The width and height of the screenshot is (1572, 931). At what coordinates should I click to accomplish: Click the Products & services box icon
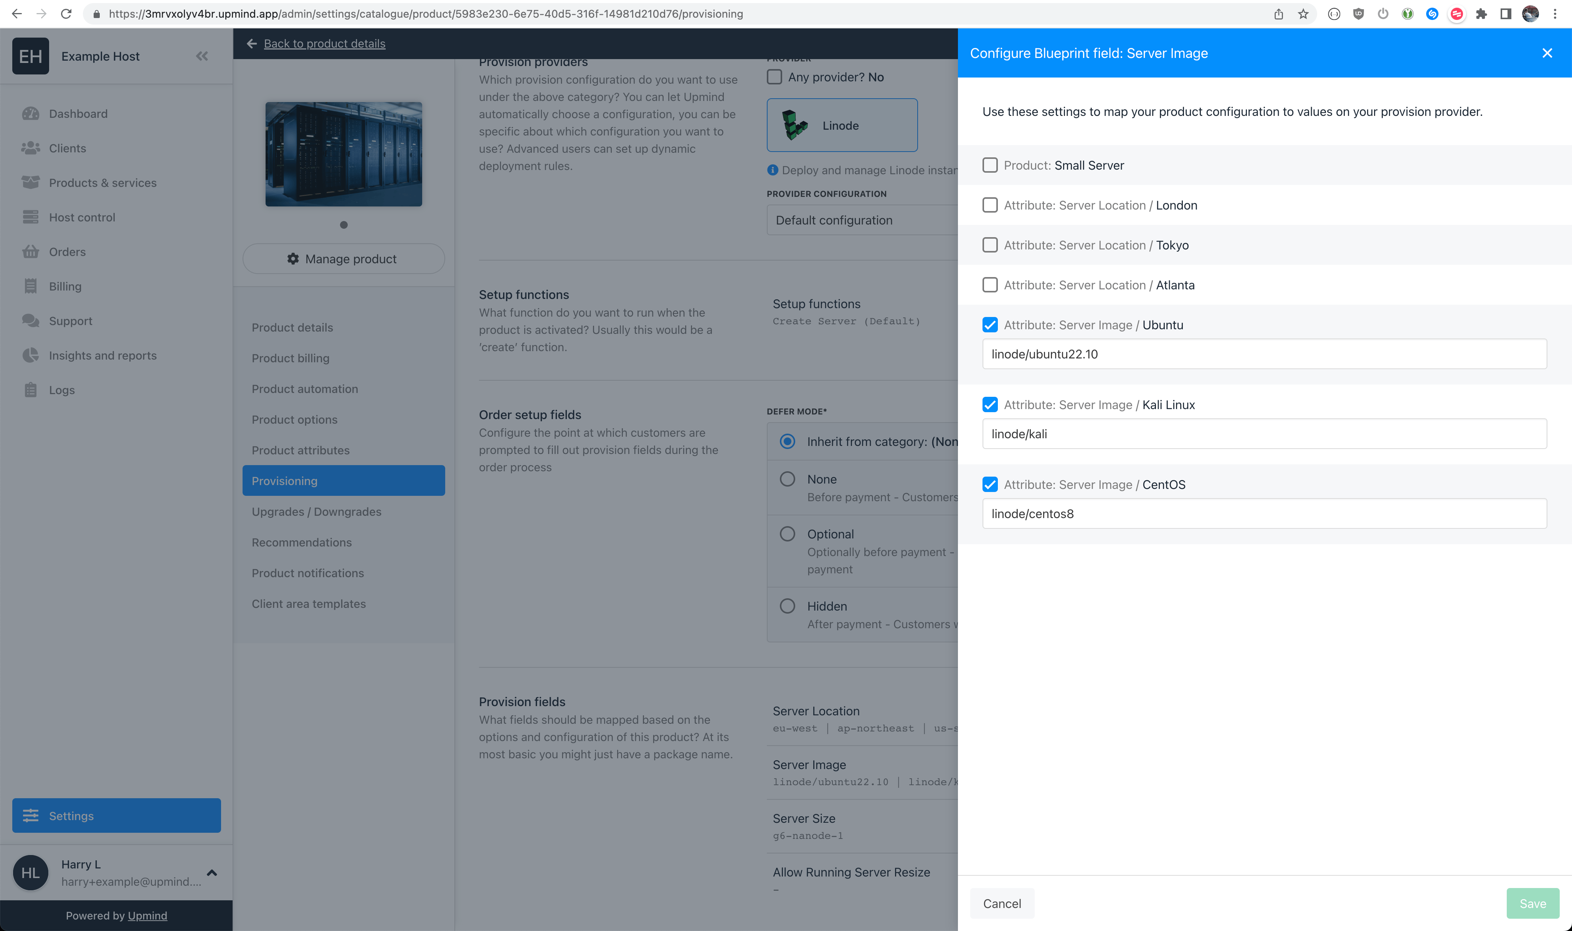click(30, 183)
